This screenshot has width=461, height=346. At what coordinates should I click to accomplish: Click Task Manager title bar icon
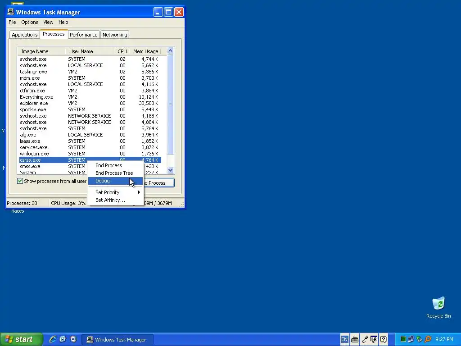11,12
